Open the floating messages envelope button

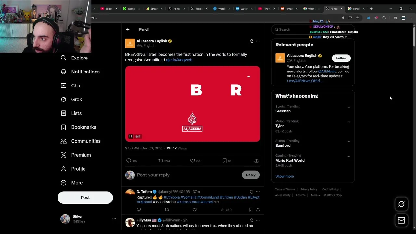pos(401,220)
